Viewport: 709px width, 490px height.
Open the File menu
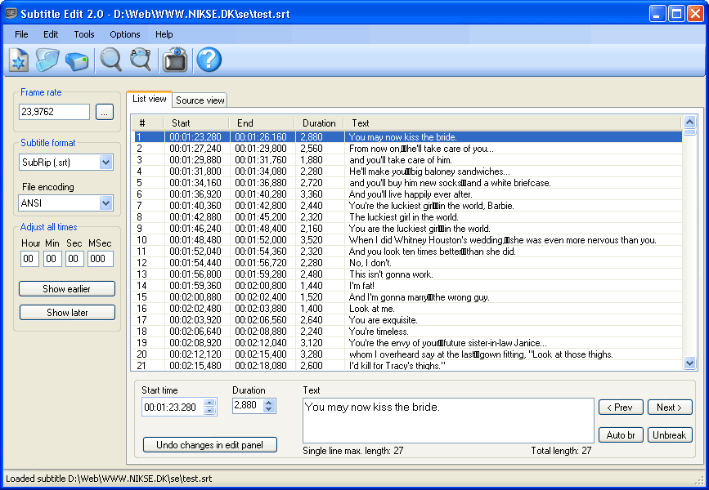pyautogui.click(x=21, y=34)
